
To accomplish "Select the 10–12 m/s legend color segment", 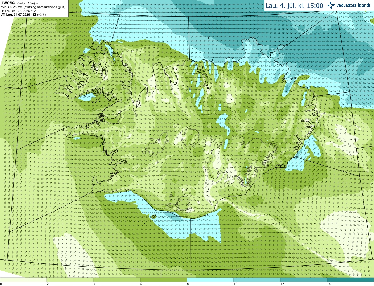I will [x=257, y=280].
